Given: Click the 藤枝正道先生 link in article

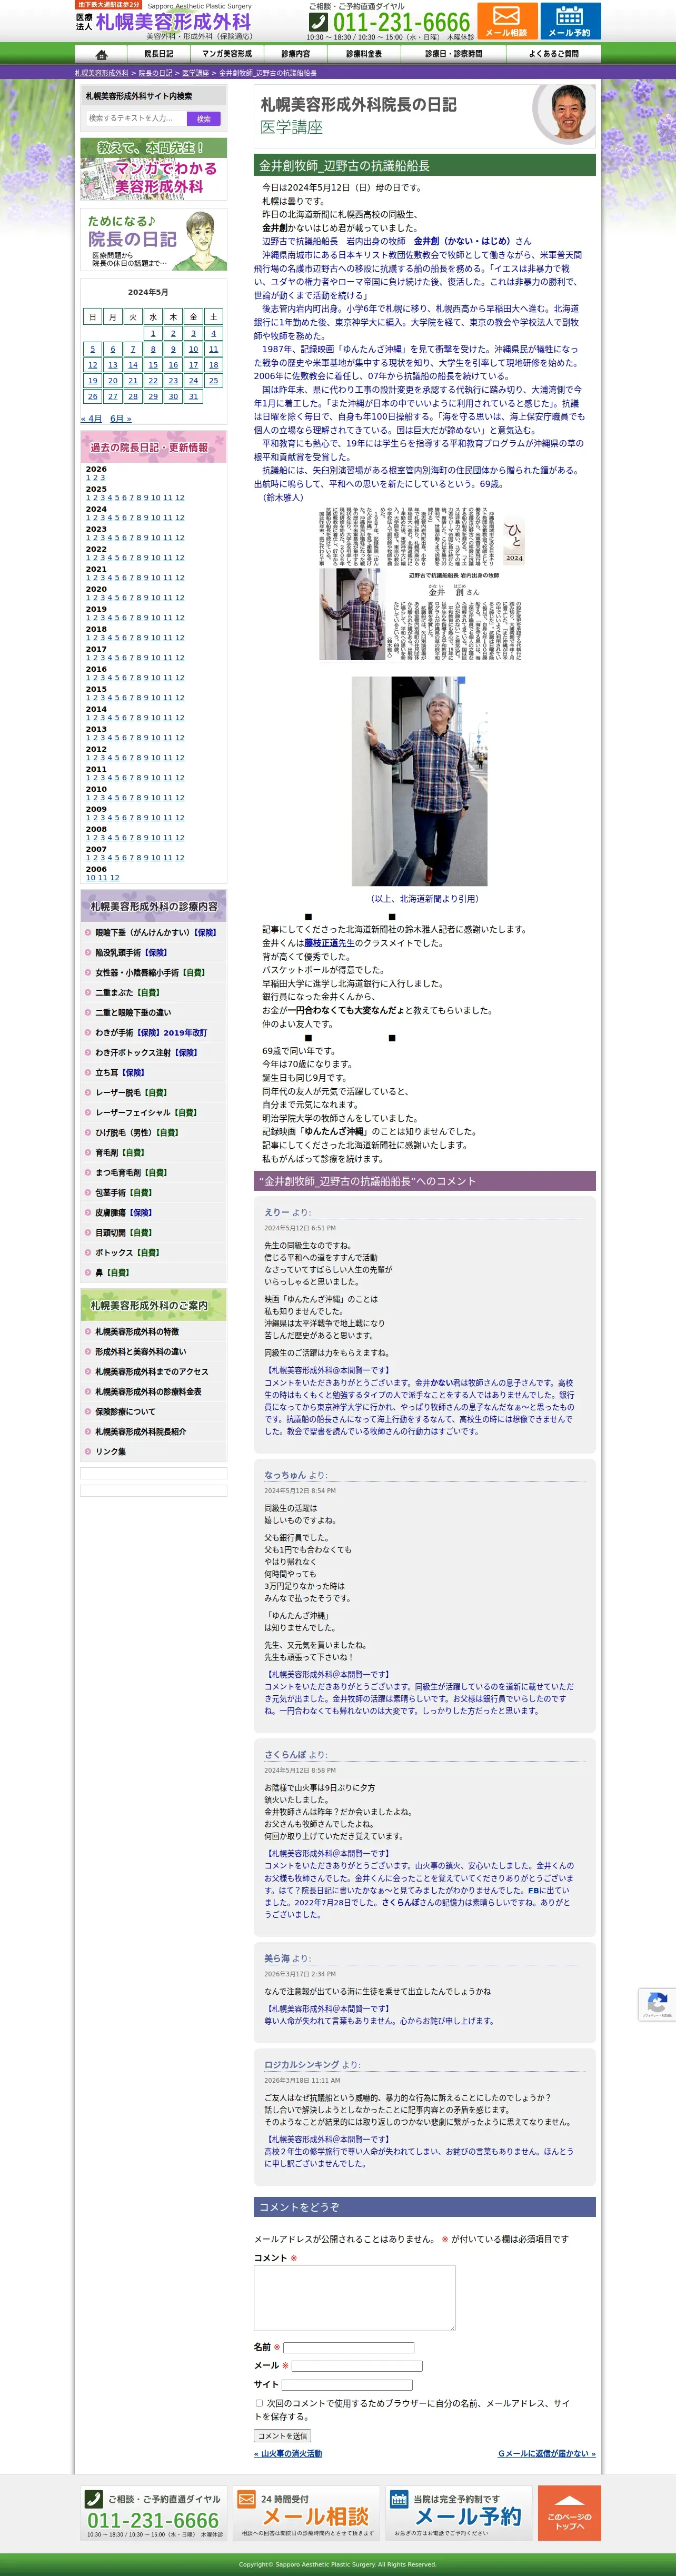Looking at the screenshot, I should 330,943.
